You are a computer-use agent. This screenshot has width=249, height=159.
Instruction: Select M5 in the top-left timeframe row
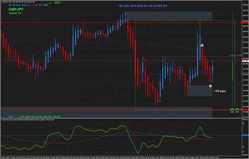point(14,5)
